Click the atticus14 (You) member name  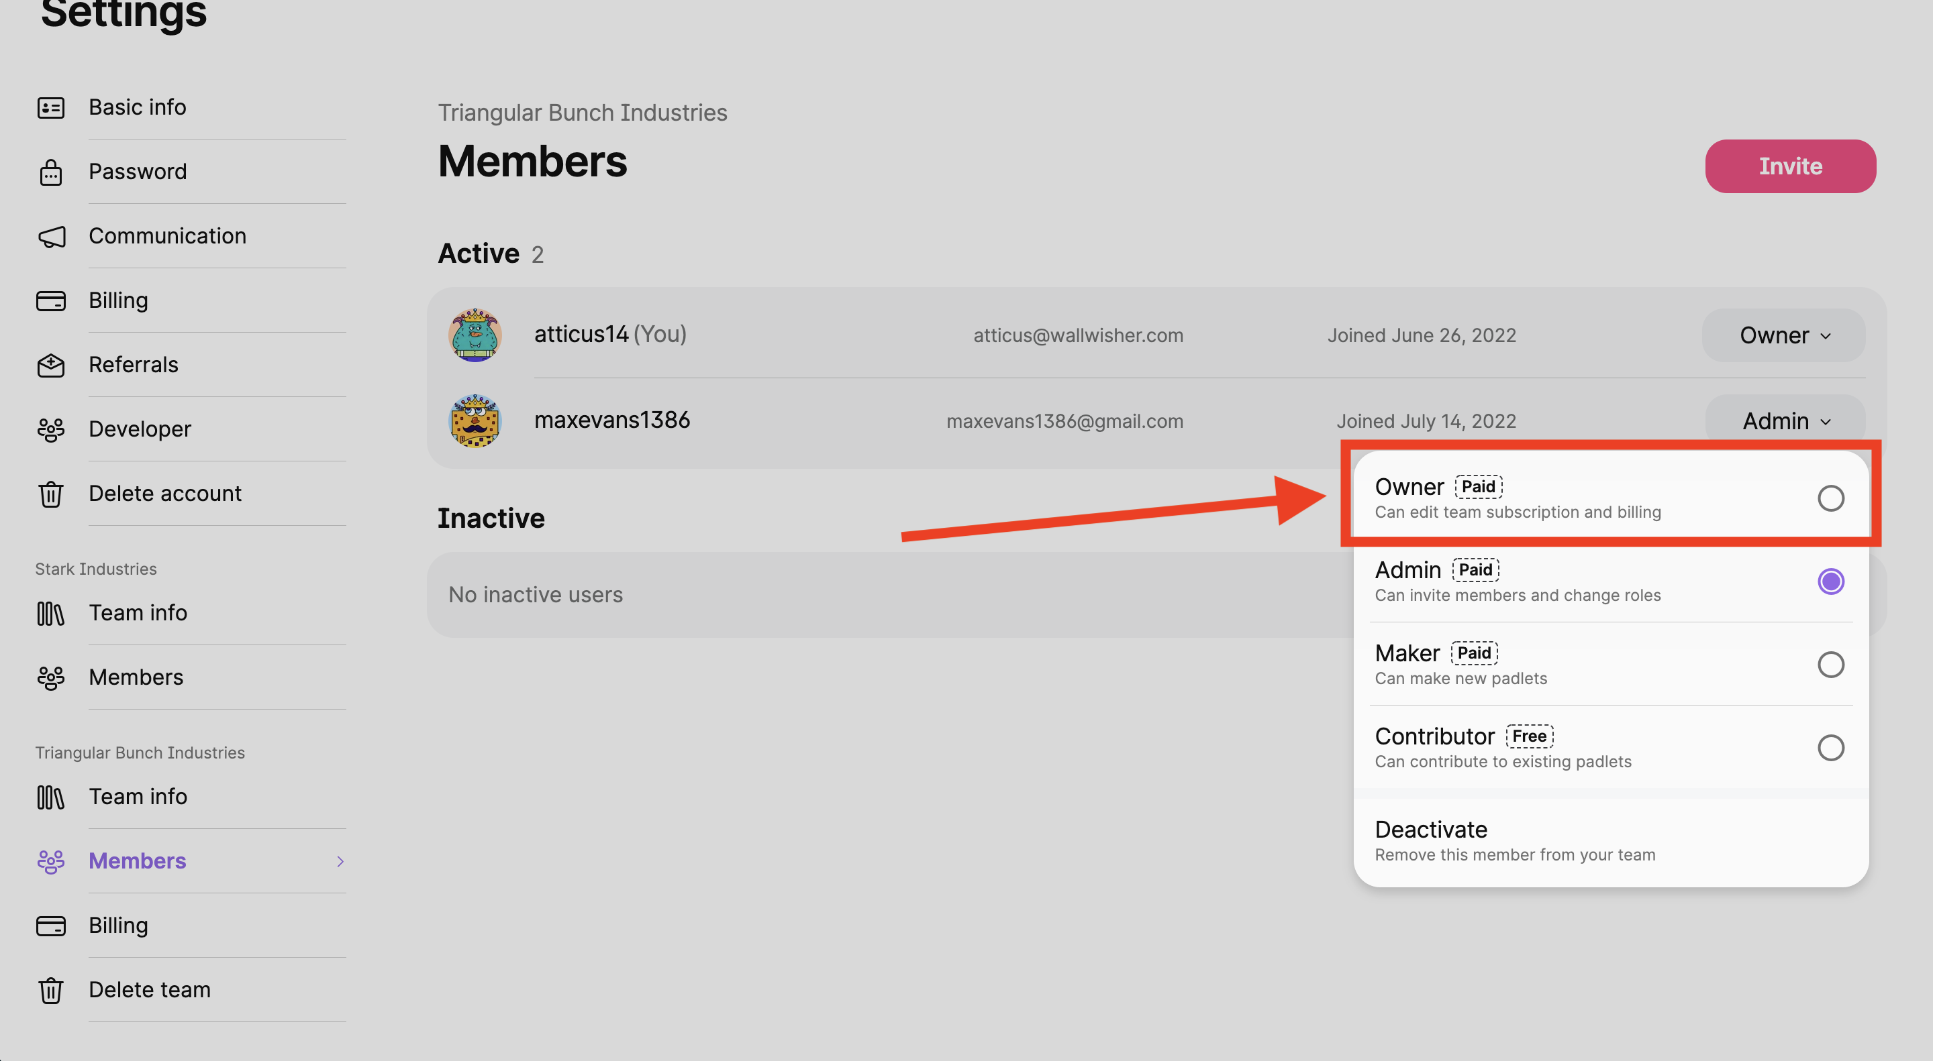click(610, 335)
